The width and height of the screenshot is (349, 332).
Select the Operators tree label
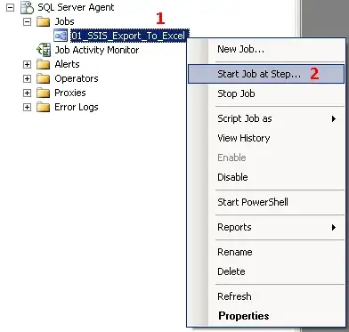pos(77,78)
